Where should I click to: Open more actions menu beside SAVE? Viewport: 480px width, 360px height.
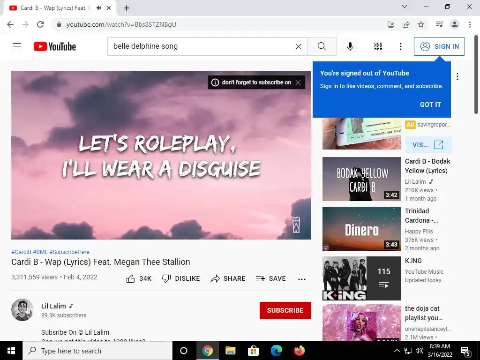[302, 279]
